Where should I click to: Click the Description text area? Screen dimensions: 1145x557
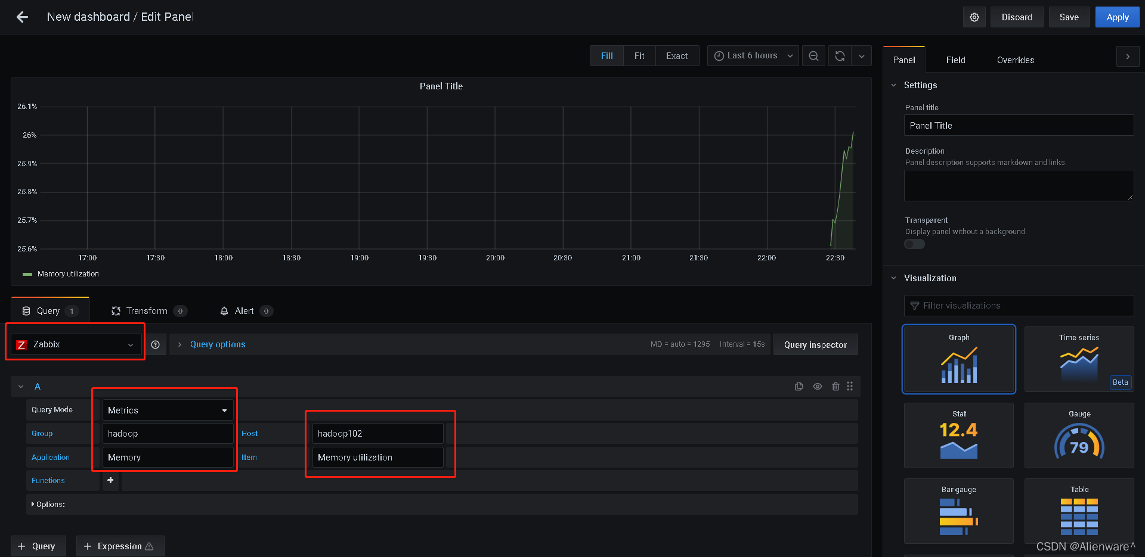click(1019, 186)
